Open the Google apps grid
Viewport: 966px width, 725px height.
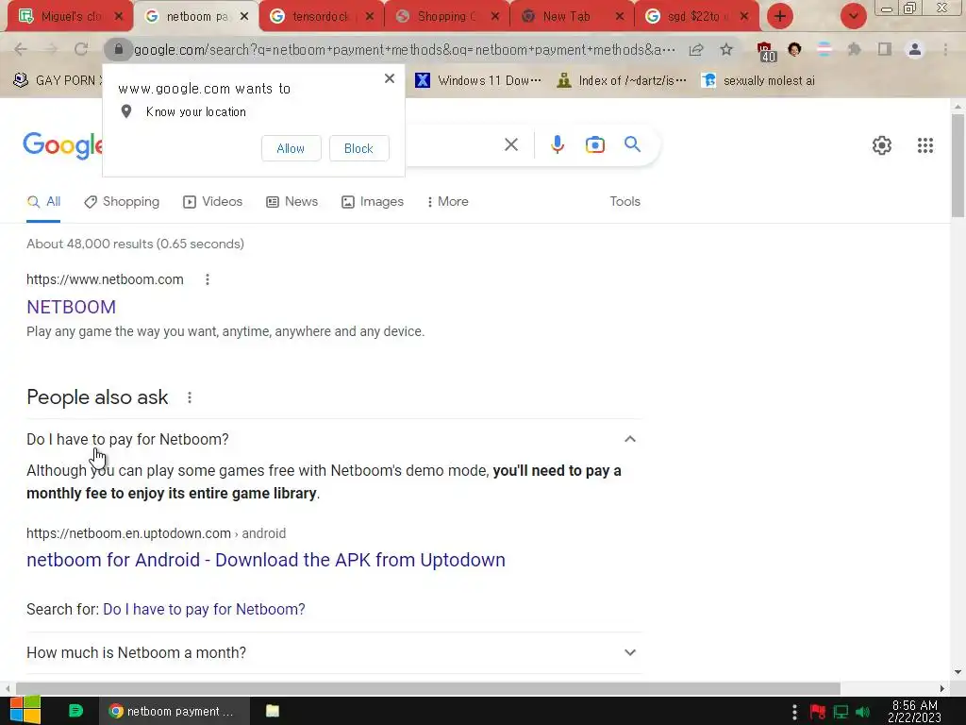coord(925,145)
